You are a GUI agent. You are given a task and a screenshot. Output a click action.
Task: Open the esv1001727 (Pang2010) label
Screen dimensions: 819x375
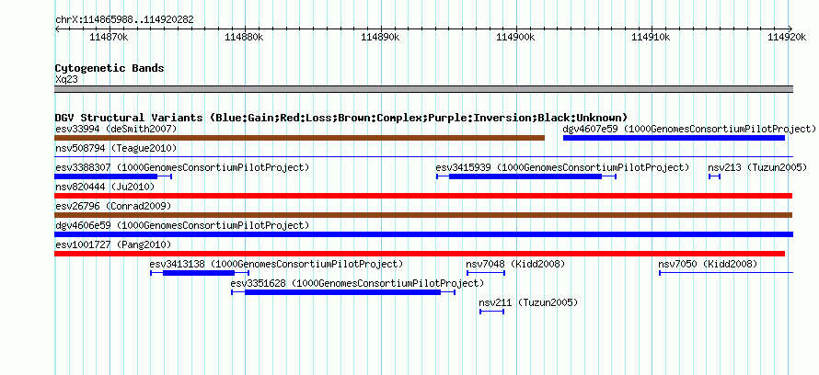tap(113, 244)
